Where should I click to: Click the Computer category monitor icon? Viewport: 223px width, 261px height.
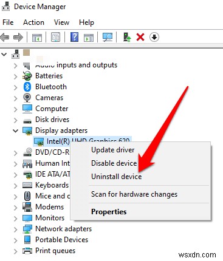[27, 109]
